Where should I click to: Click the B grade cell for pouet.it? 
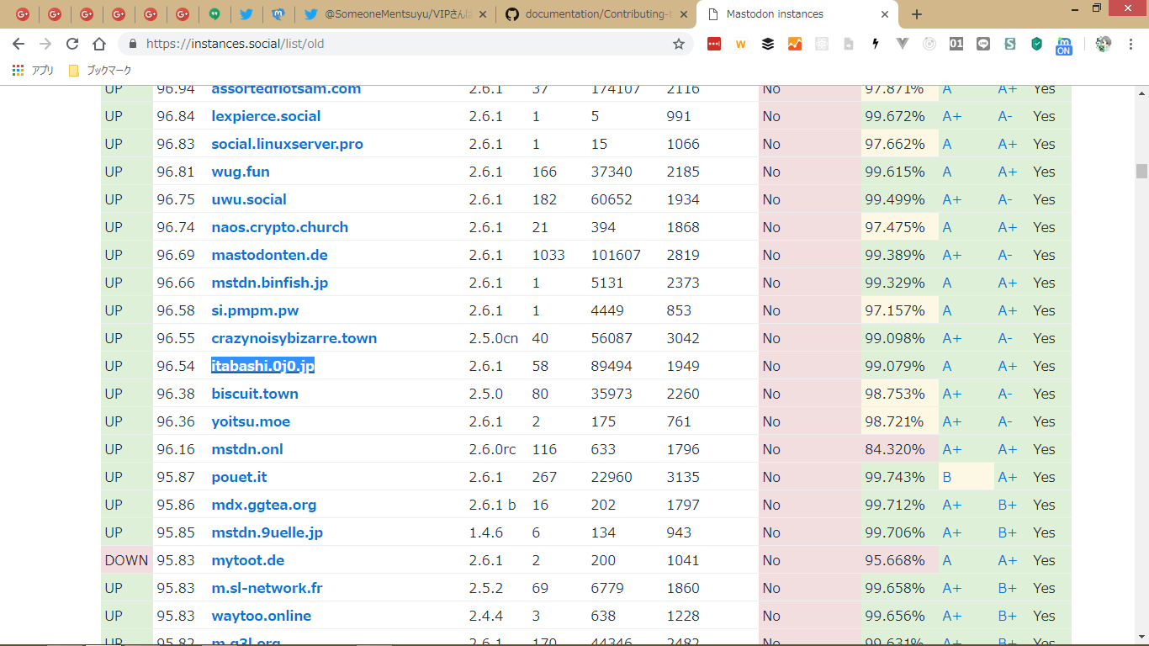pyautogui.click(x=947, y=477)
